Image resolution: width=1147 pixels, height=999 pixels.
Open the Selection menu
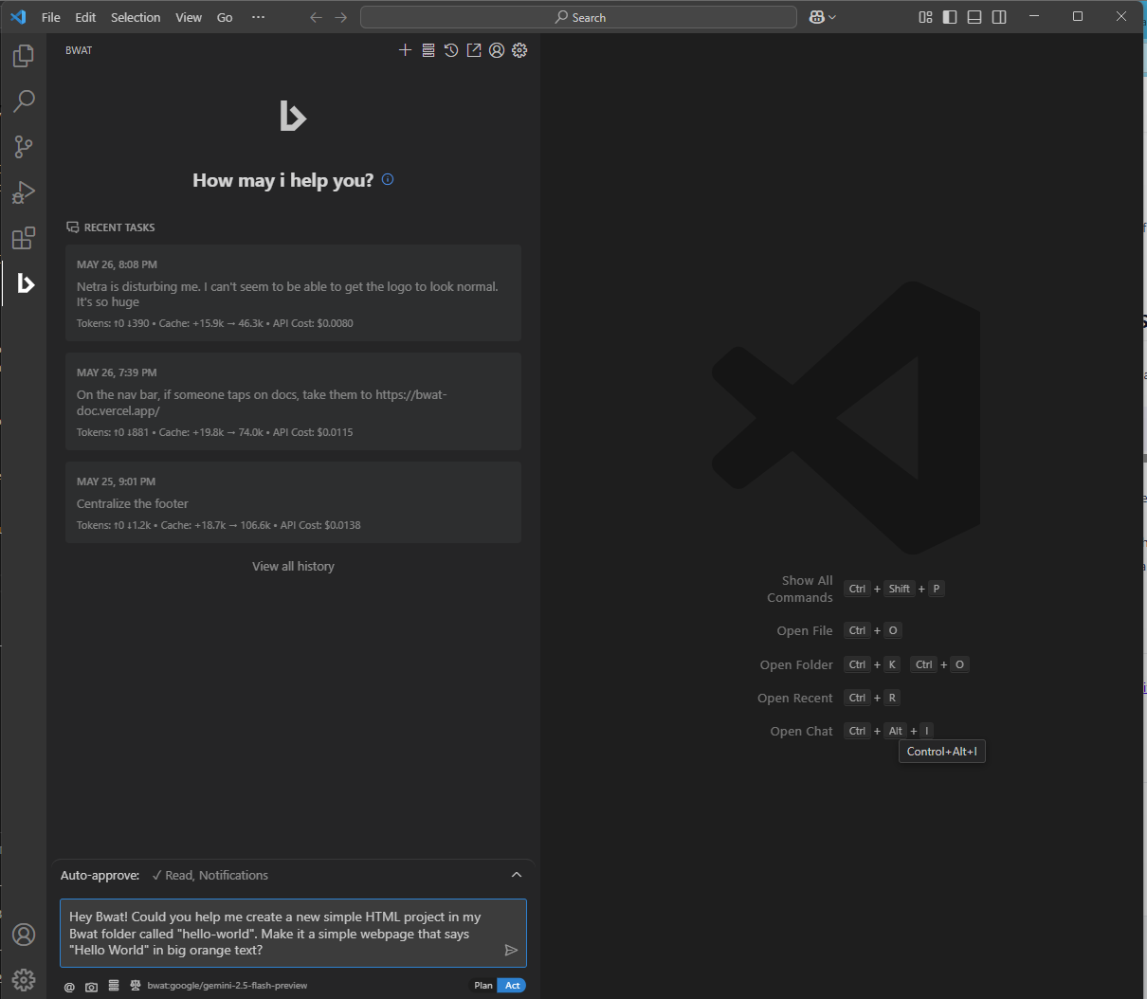coord(136,17)
